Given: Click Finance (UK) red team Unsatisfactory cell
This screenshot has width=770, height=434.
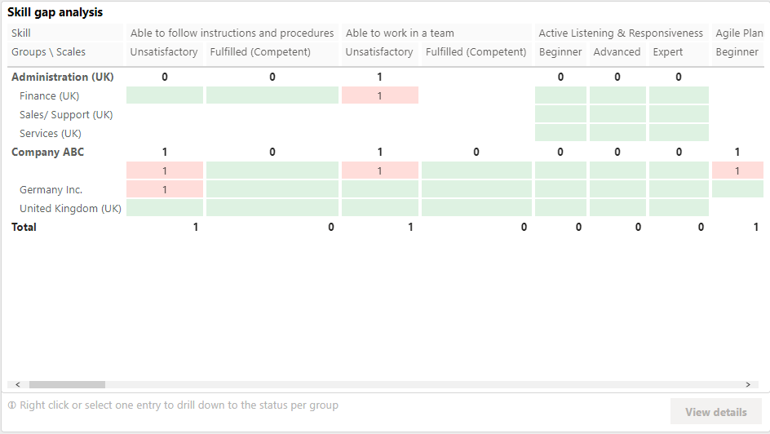Looking at the screenshot, I should [x=379, y=95].
